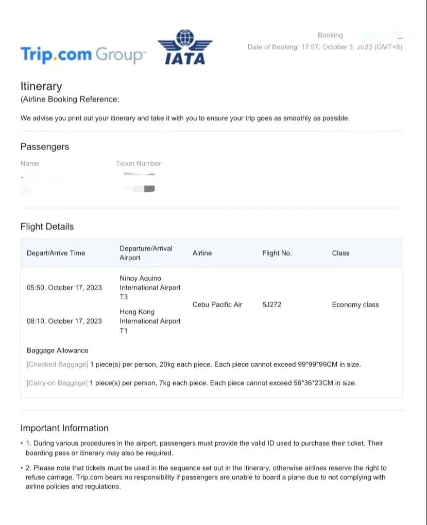Click the Flight No. column header
The height and width of the screenshot is (525, 427).
click(x=277, y=253)
